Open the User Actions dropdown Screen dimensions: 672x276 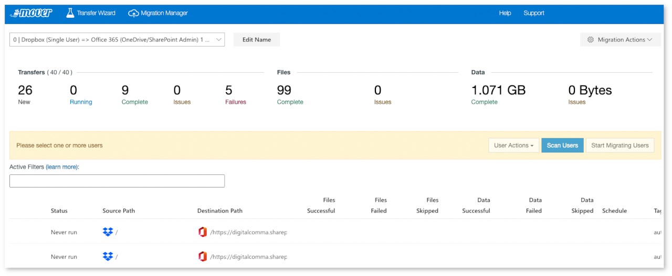[513, 146]
